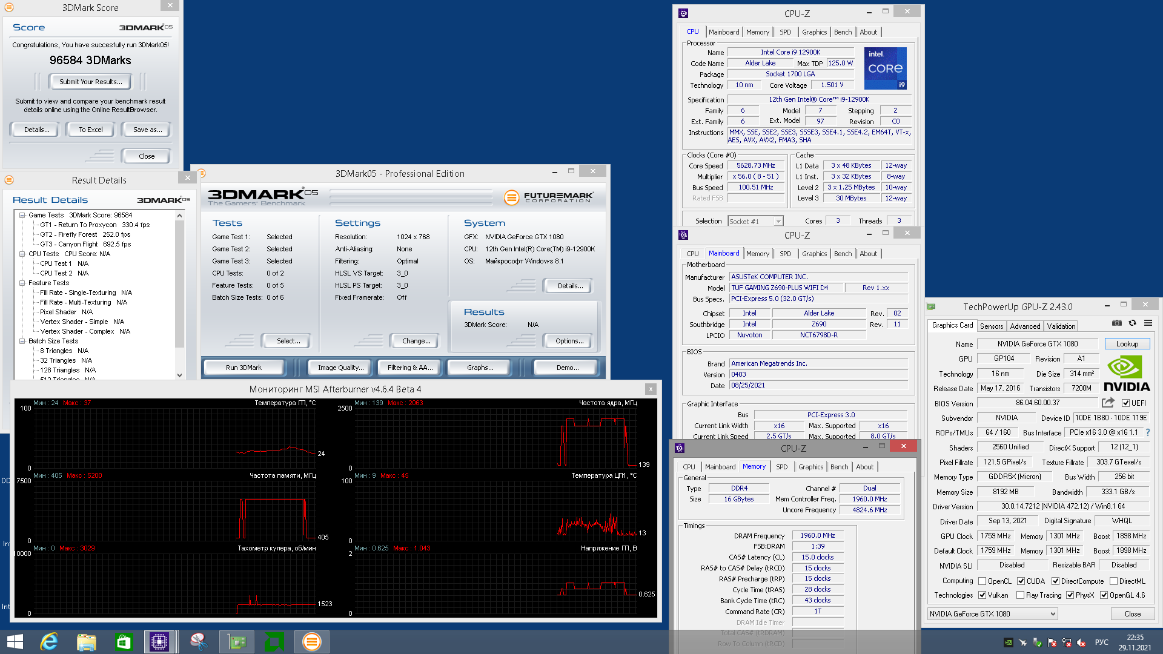Click scroll-down arrow in Result Details tree
The image size is (1163, 654).
(x=179, y=375)
